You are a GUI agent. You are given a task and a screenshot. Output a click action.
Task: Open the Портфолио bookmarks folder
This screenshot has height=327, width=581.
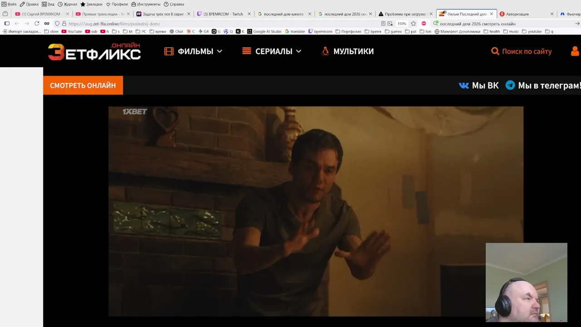click(349, 31)
